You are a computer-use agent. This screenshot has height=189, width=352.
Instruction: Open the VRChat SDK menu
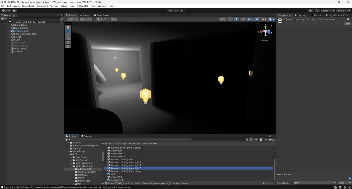(x=82, y=6)
